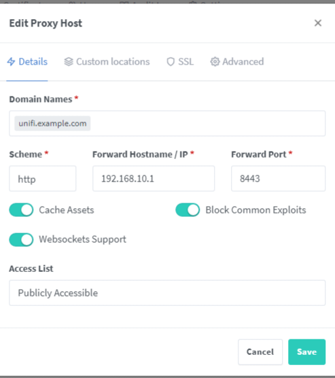335x378 pixels.
Task: Open the Scheme dropdown showing http
Action: click(x=43, y=179)
